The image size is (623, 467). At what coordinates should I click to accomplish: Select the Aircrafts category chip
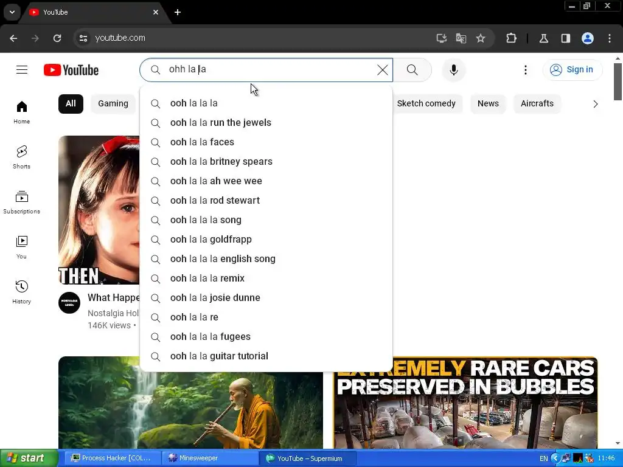click(537, 103)
